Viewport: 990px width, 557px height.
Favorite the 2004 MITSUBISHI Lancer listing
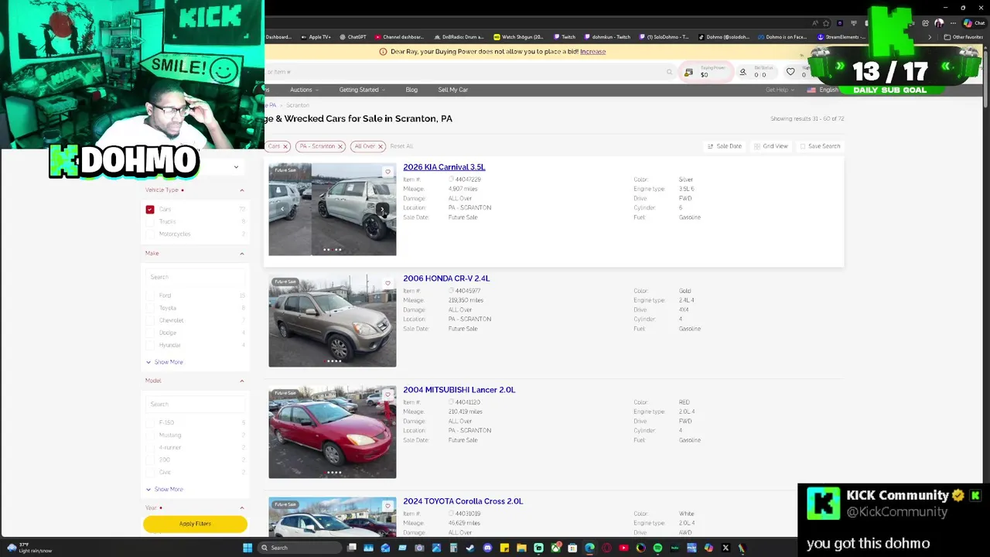pyautogui.click(x=388, y=395)
